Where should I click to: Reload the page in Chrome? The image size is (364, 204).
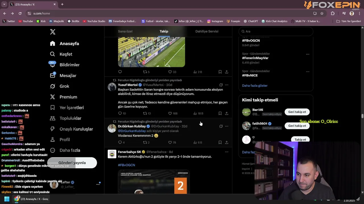(20, 13)
